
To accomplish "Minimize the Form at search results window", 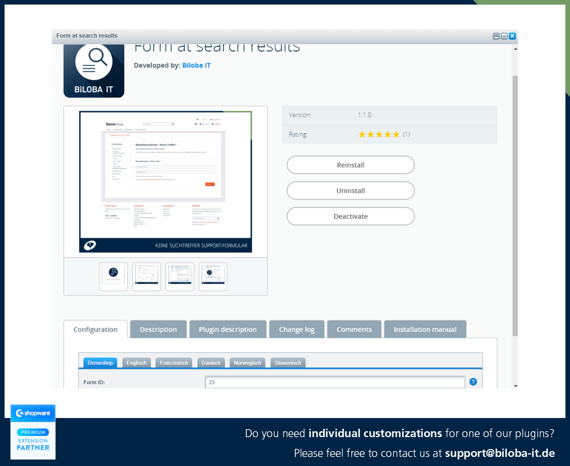I will click(496, 36).
